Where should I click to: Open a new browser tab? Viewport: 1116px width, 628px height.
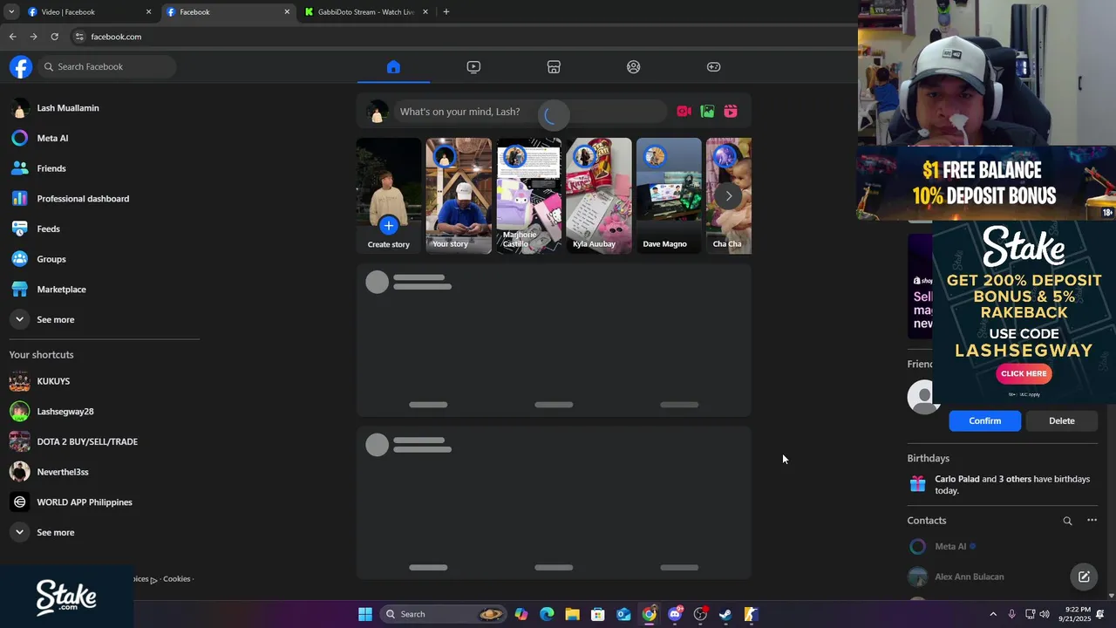(446, 12)
